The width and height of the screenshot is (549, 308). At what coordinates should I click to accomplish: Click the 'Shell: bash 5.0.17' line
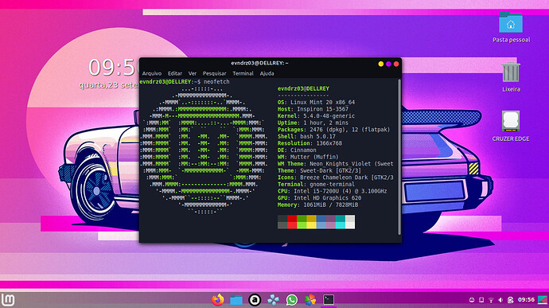click(x=306, y=136)
